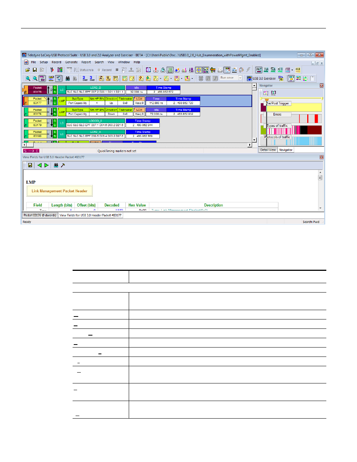Click the Stop recording square icon
This screenshot has width=357, height=462.
(117, 70)
